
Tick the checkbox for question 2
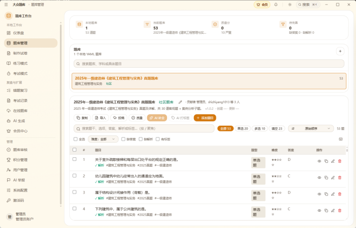74,176
